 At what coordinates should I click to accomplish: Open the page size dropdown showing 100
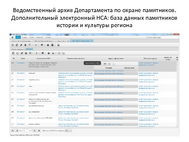(68, 131)
